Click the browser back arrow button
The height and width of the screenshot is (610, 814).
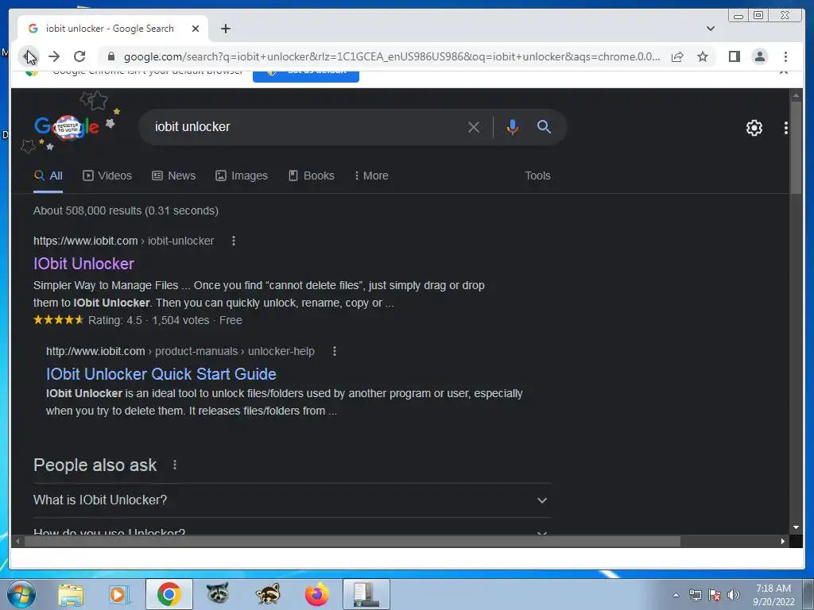(x=28, y=56)
